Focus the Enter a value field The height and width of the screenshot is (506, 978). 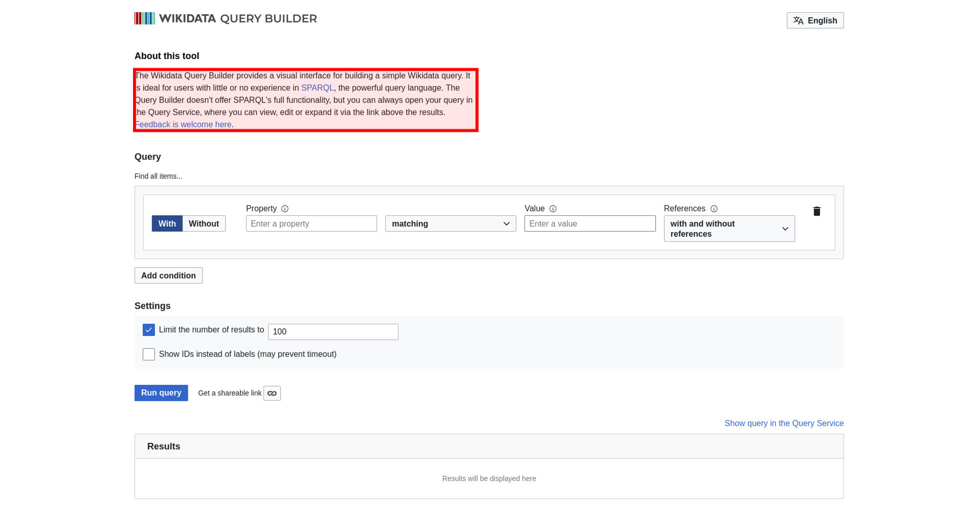[x=590, y=224]
